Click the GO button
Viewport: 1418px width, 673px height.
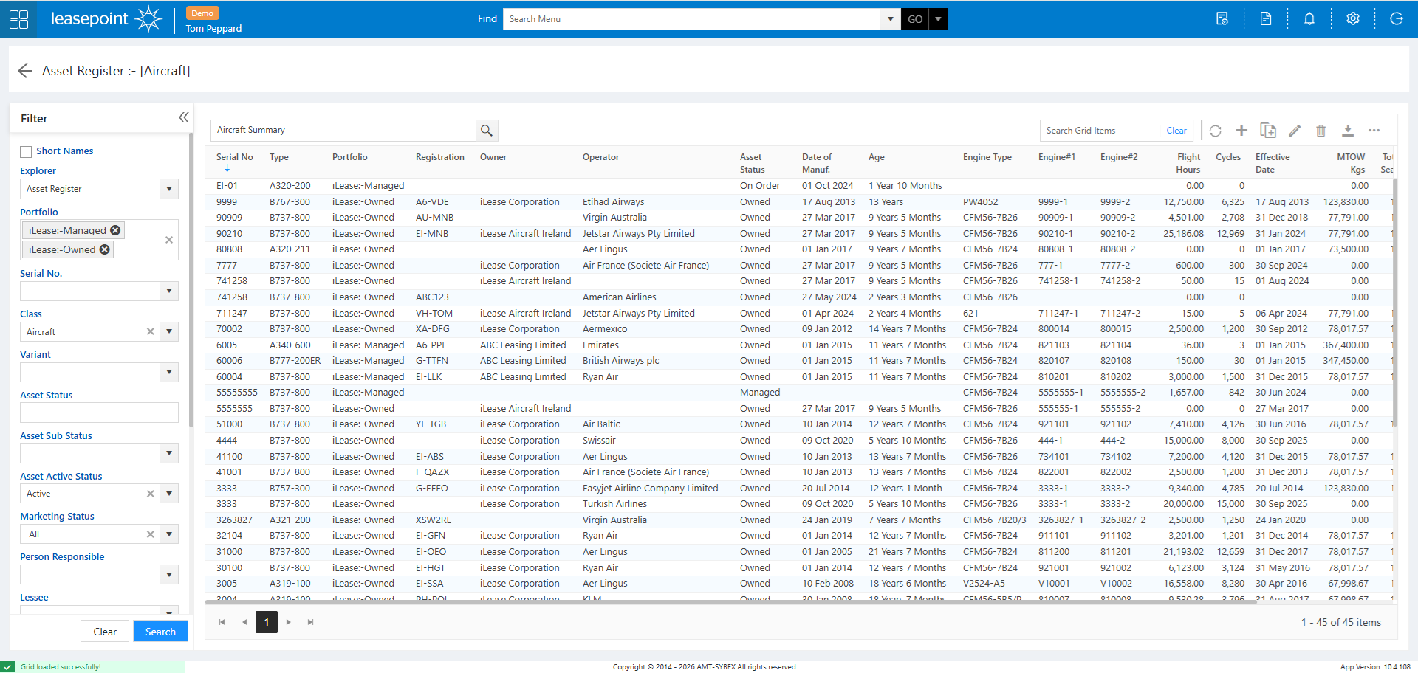(x=915, y=19)
